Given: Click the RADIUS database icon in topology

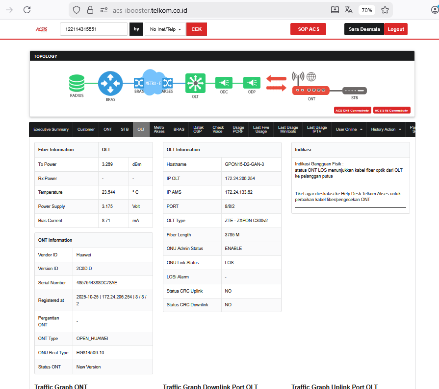Looking at the screenshot, I should click(77, 83).
